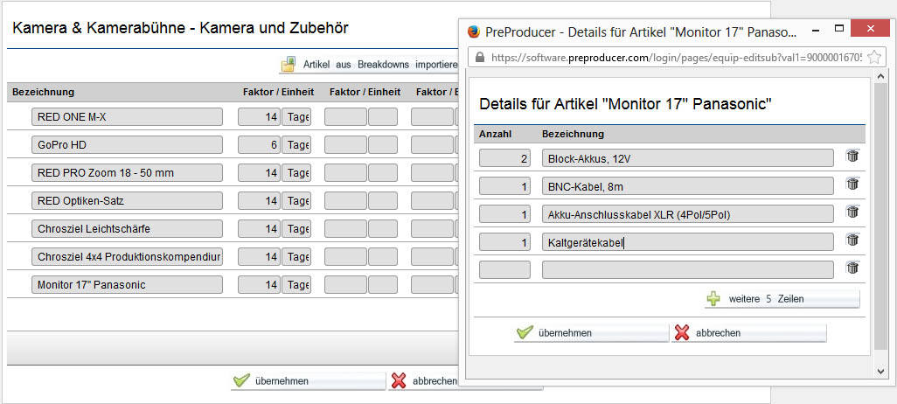This screenshot has height=404, width=897.
Task: Click red X icon in main window abbrechen
Action: [x=399, y=380]
